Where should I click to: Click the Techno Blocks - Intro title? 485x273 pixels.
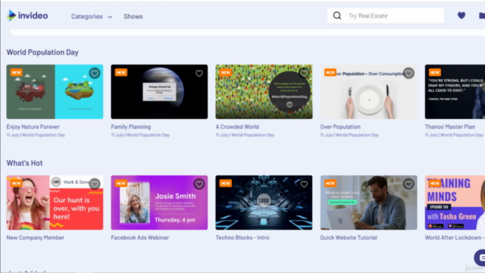click(x=242, y=237)
